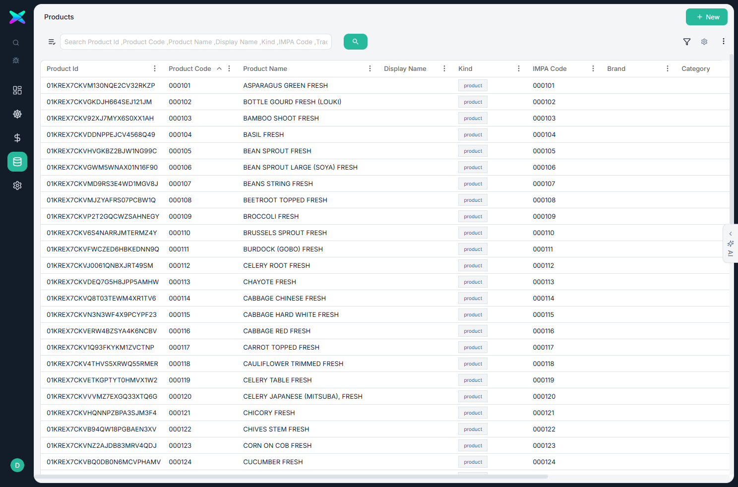Toggle the list options icon beside the search
This screenshot has width=738, height=487.
52,42
